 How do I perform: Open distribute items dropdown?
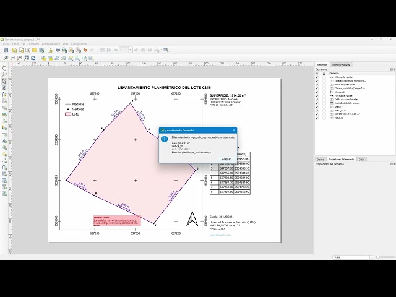pos(84,58)
